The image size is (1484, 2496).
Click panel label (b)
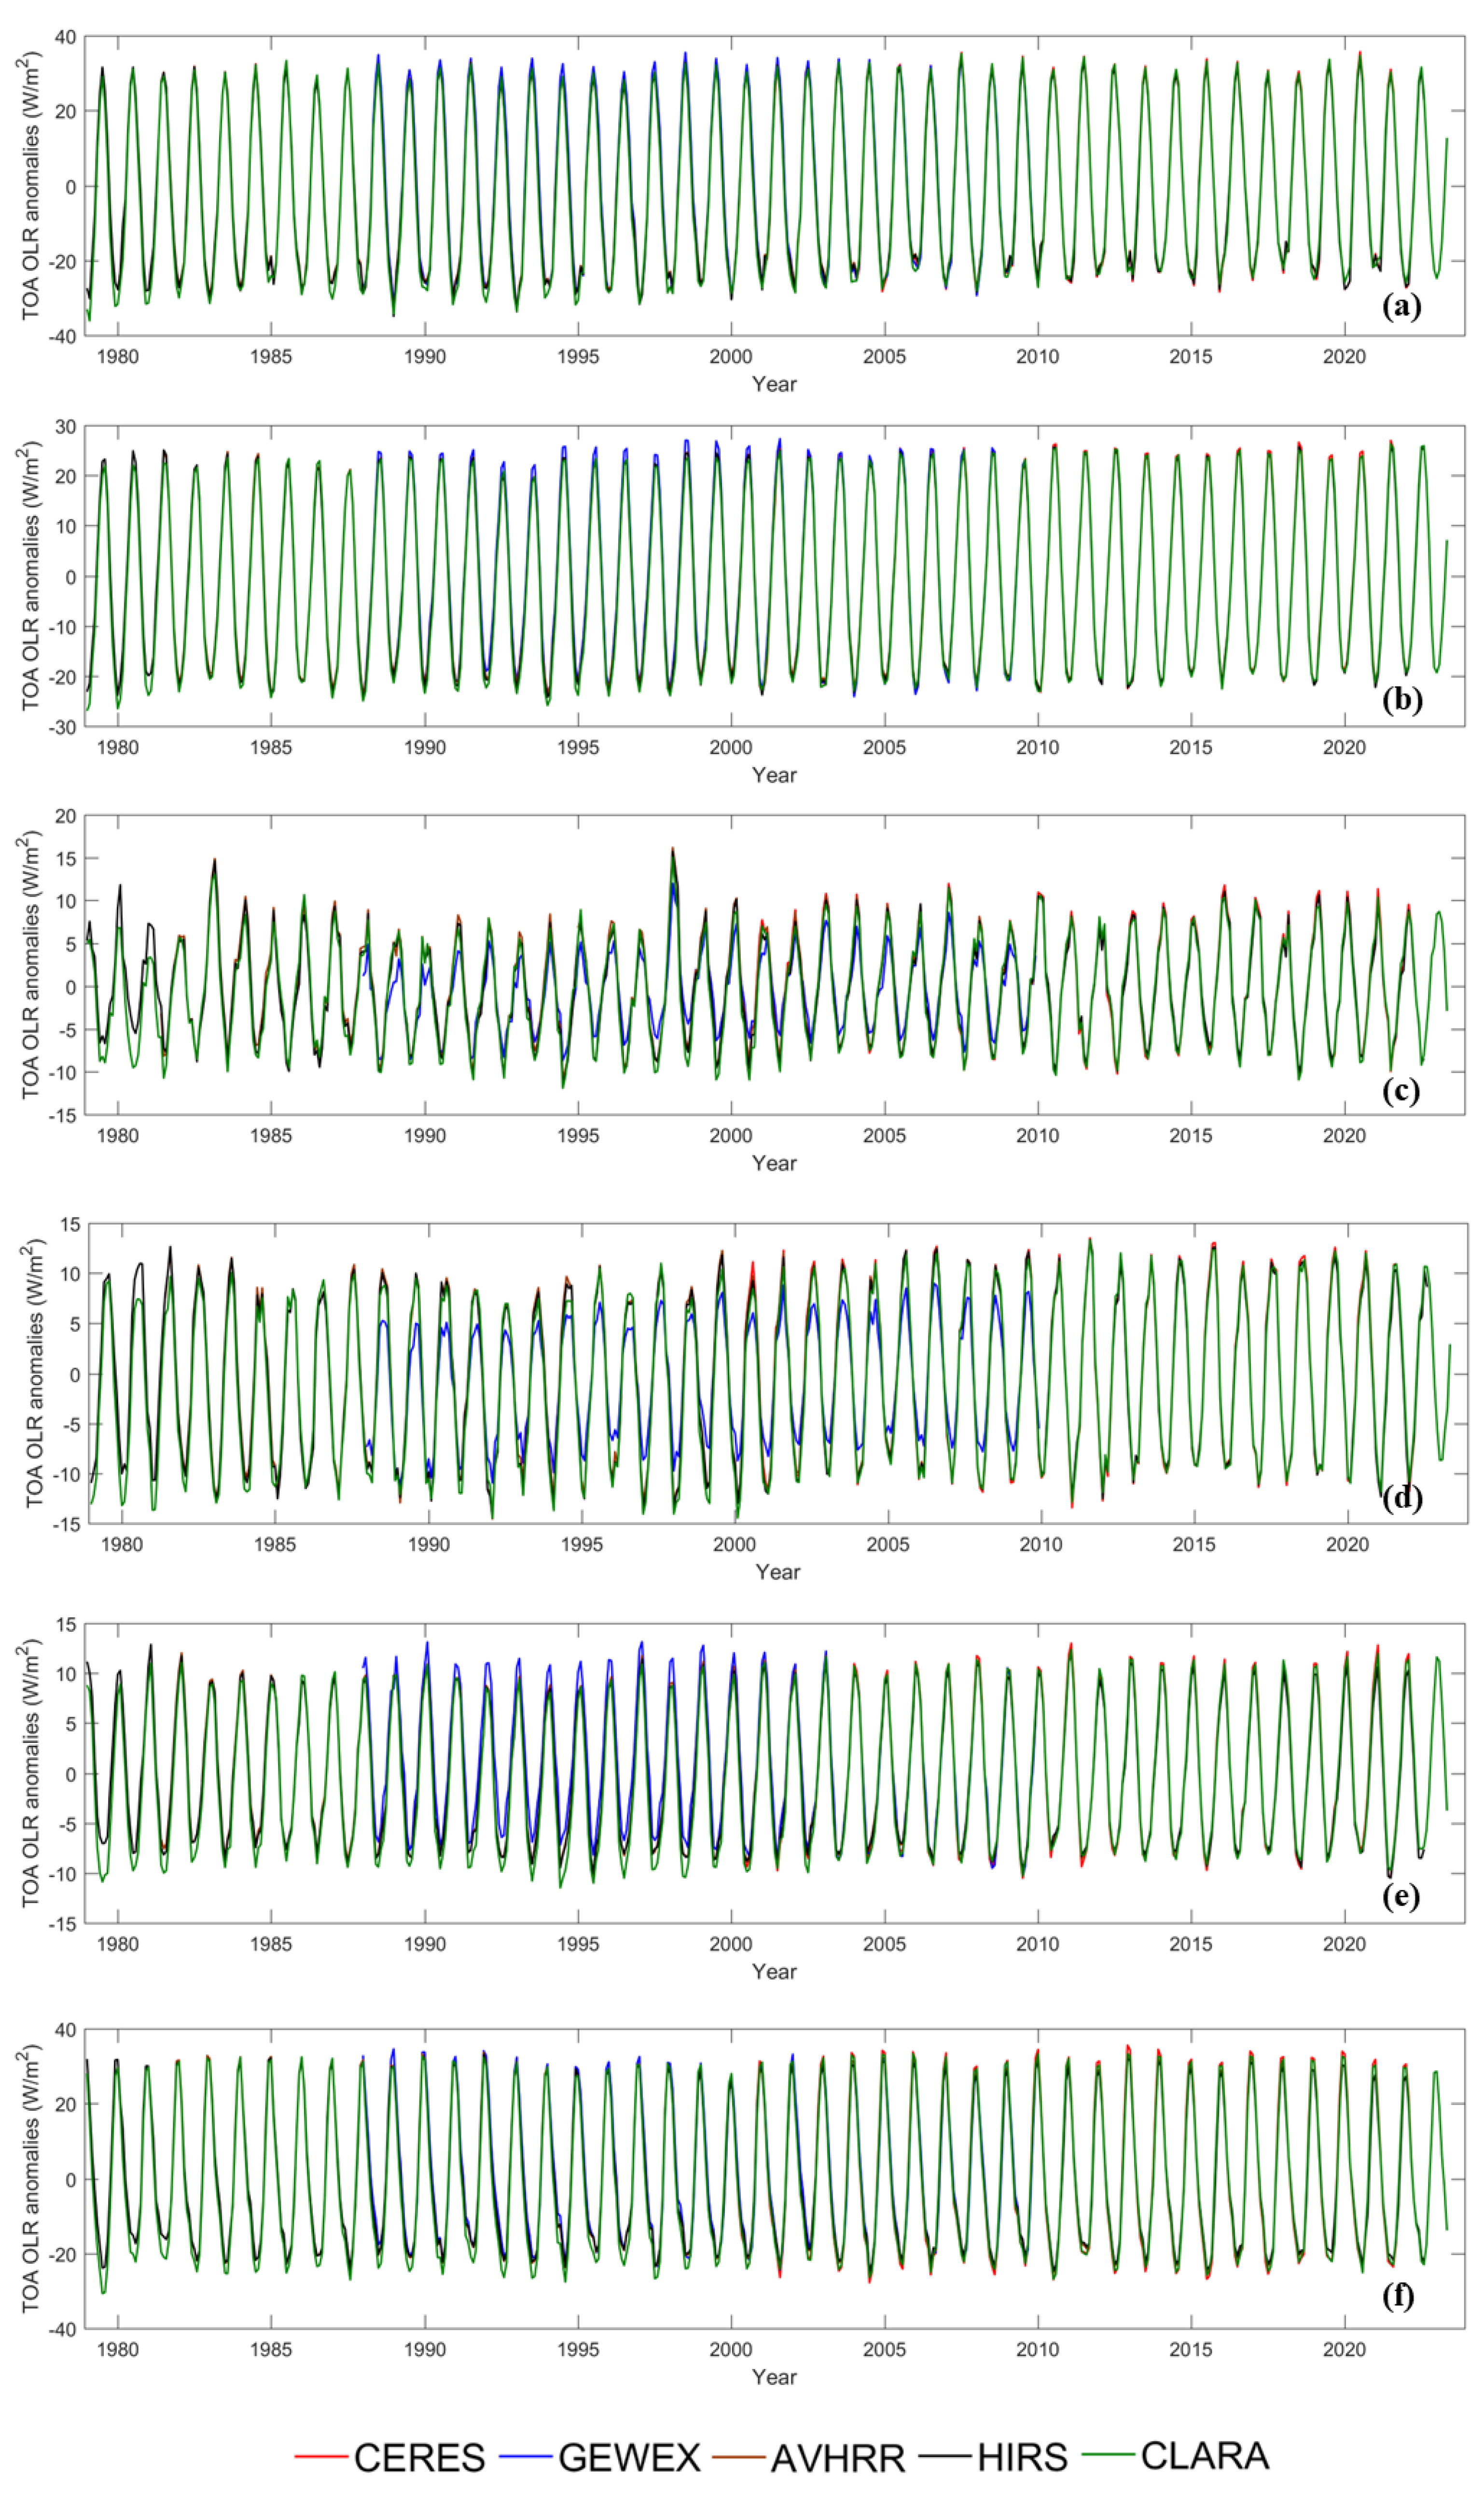tap(1401, 699)
